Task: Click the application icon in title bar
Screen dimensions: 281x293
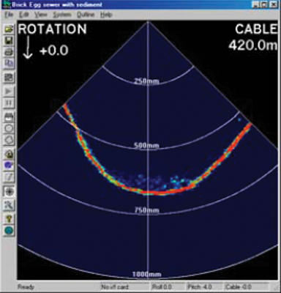Action: coord(6,4)
